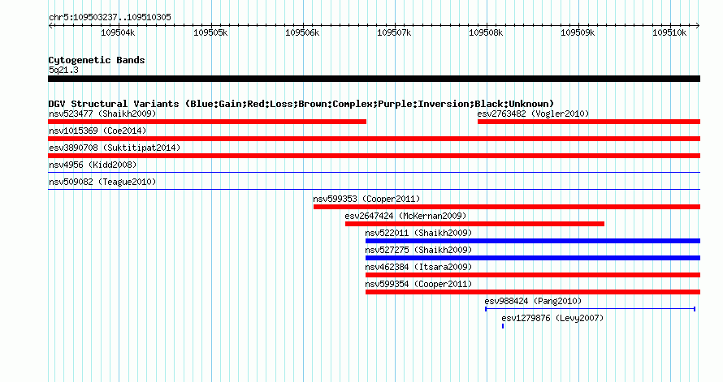Open nsv599354 (Cooper2011) variant label
Screen dimensions: 723x382
(x=418, y=284)
